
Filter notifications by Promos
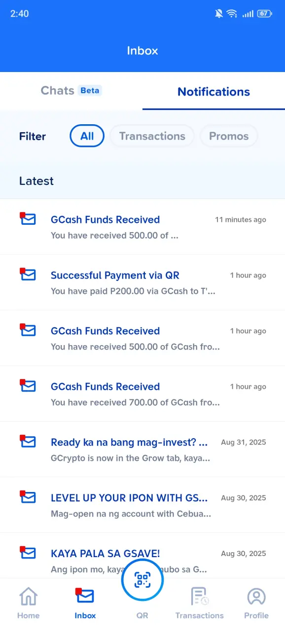point(229,136)
